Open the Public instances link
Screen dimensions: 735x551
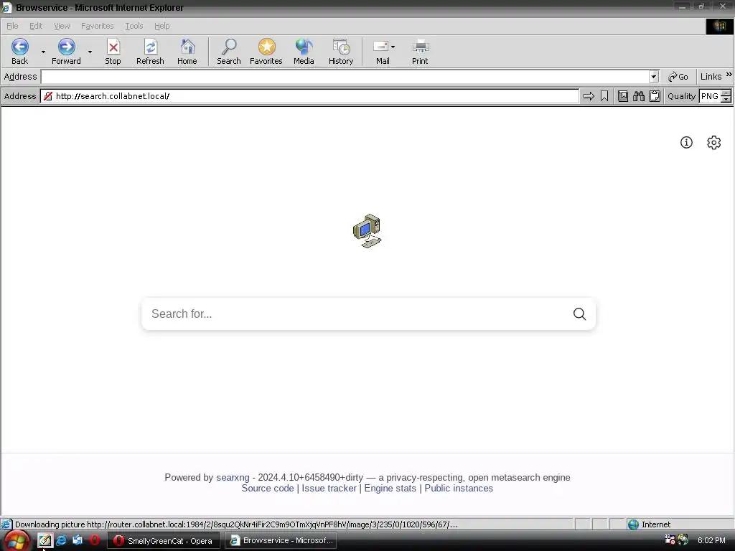point(459,488)
